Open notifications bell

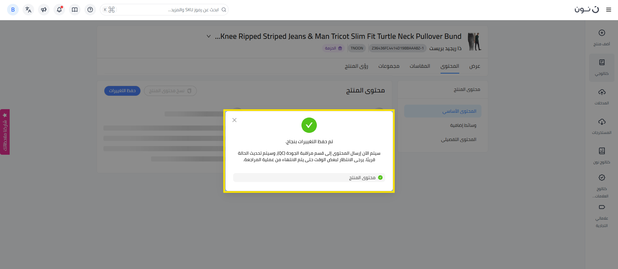point(59,10)
